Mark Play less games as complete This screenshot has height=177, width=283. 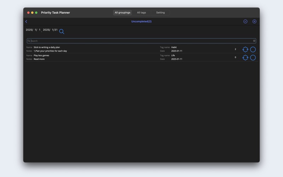253,58
